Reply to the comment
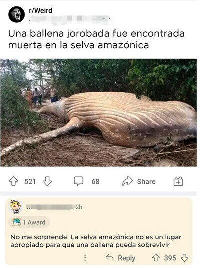Viewport: 200px width, 268px height. click(127, 258)
